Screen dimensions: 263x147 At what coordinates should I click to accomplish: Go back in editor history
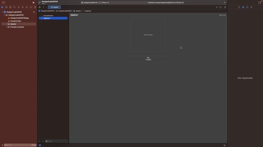click(x=43, y=7)
